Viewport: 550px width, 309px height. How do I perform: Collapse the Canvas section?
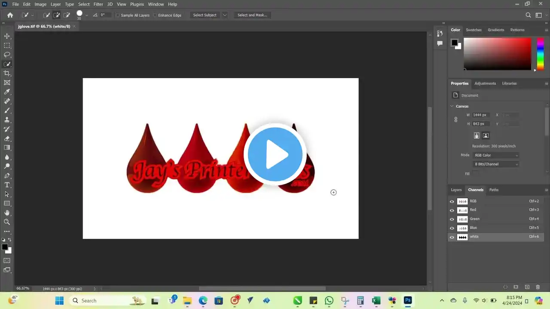452,106
